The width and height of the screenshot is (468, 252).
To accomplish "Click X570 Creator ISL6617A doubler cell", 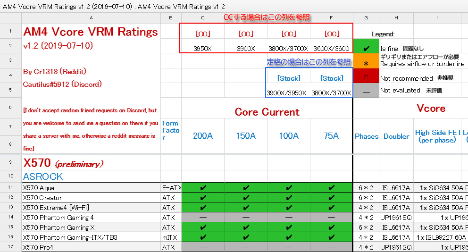I will coord(396,198).
